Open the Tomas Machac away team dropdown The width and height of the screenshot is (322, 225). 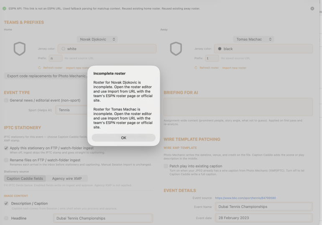pos(253,39)
